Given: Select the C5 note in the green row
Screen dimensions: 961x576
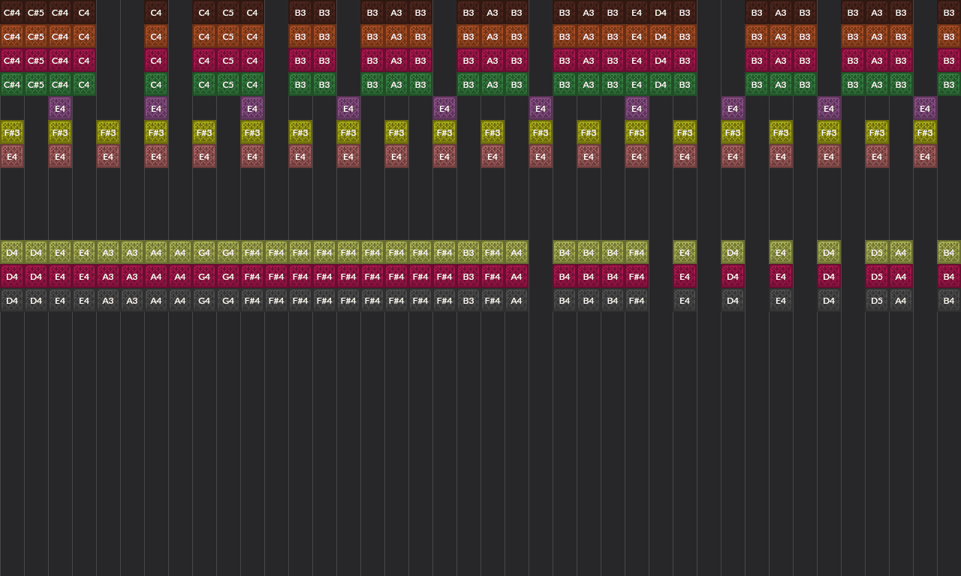Looking at the screenshot, I should pos(228,85).
